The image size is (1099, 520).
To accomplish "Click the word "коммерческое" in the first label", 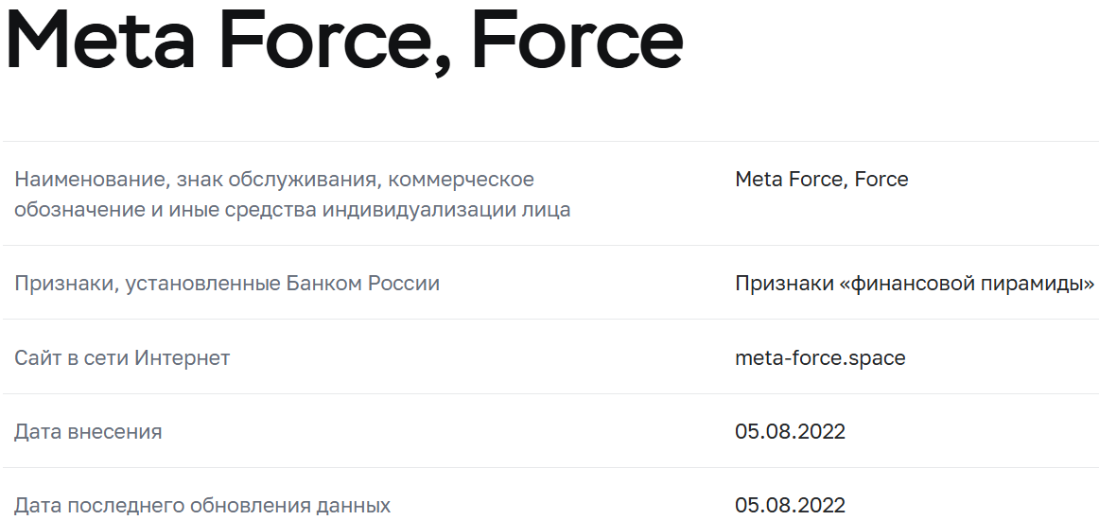I will (462, 180).
